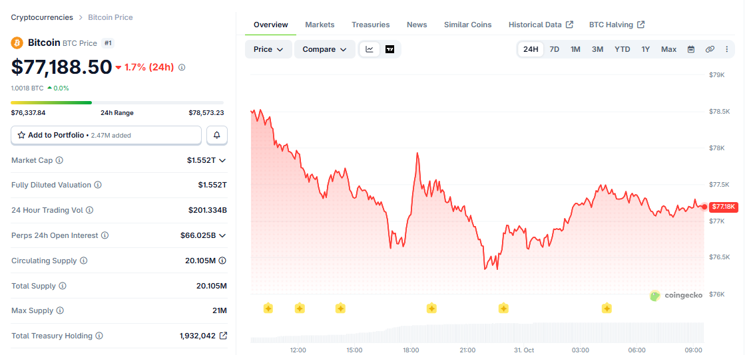Click the news marker near the 14:00 mark

pyautogui.click(x=340, y=308)
